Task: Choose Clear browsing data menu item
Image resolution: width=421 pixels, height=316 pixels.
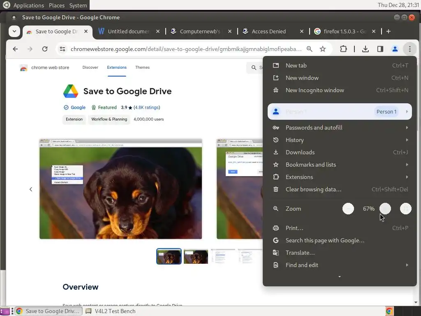Action: [x=340, y=189]
